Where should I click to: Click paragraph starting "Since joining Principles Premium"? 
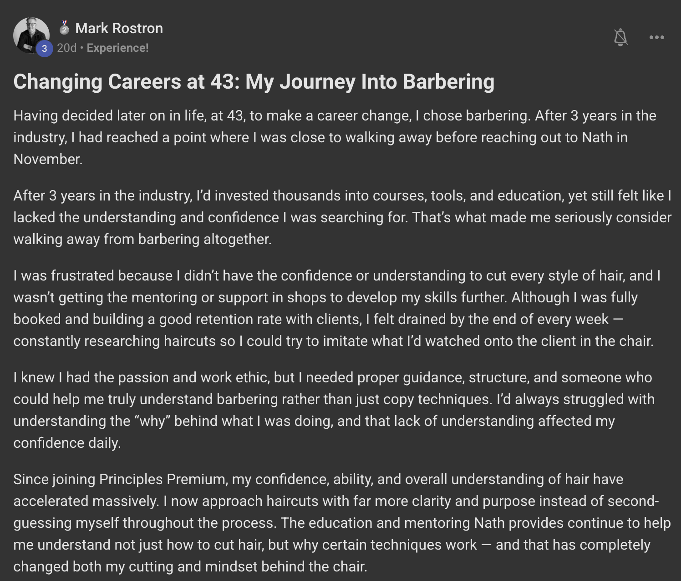pyautogui.click(x=342, y=523)
